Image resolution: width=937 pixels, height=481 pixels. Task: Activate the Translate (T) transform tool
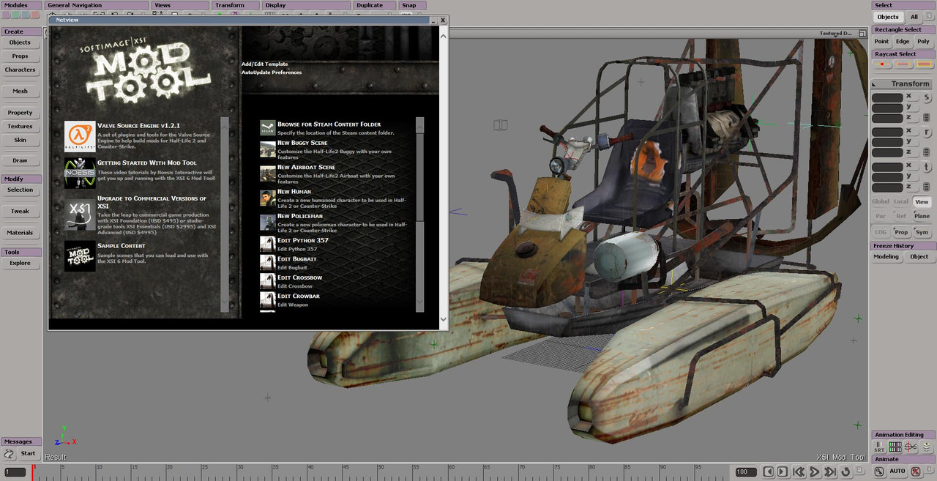(x=926, y=166)
